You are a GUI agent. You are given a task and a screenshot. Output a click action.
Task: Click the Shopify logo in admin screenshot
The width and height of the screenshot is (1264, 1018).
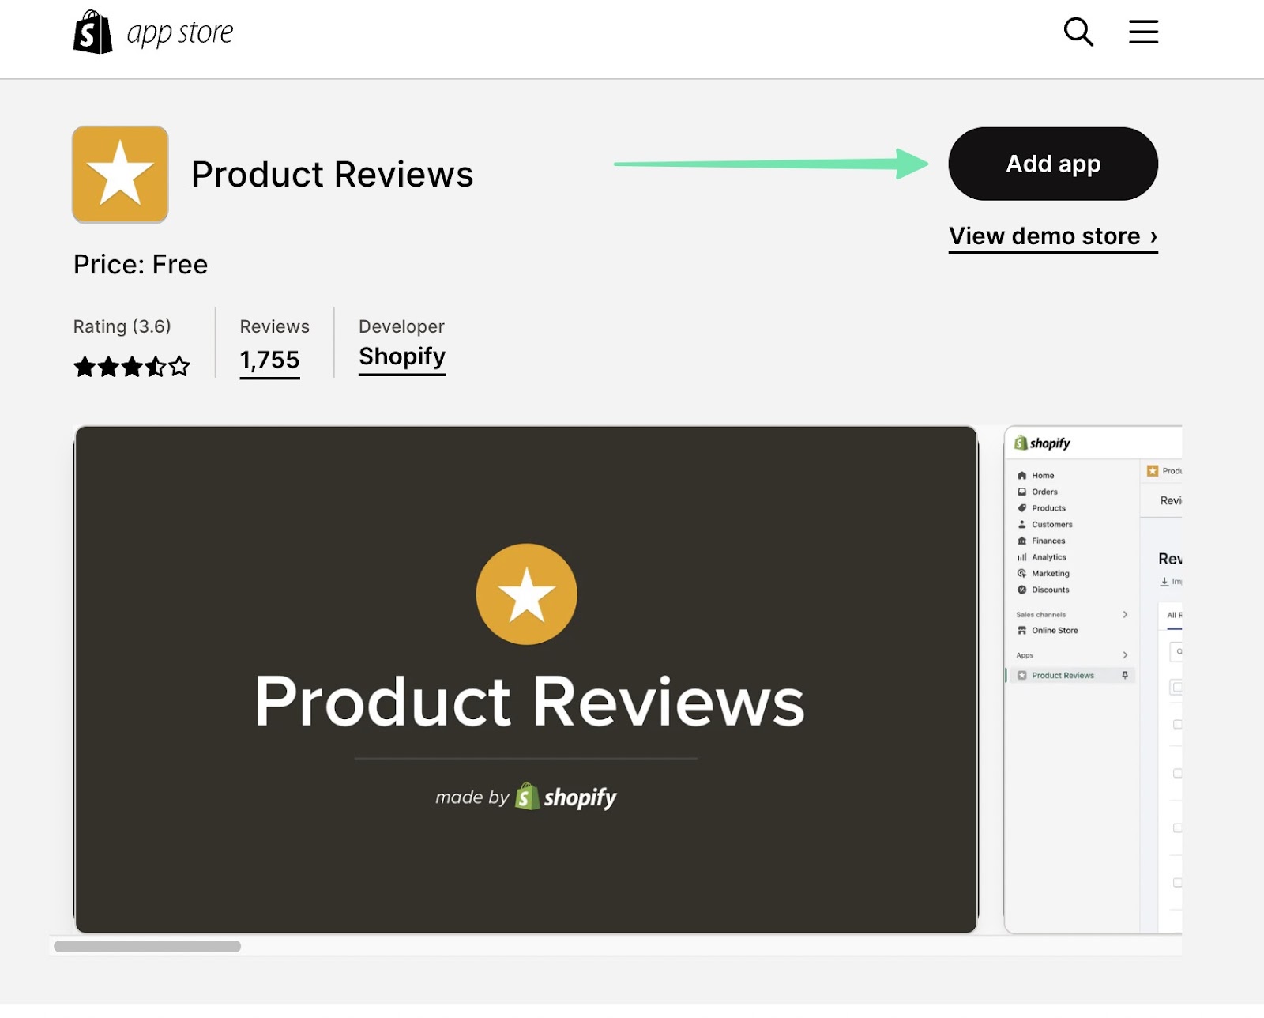[1042, 443]
